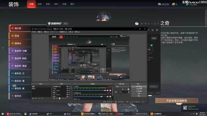
Task: Move scene up with Scenes panel arrow
Action: [x=39, y=98]
